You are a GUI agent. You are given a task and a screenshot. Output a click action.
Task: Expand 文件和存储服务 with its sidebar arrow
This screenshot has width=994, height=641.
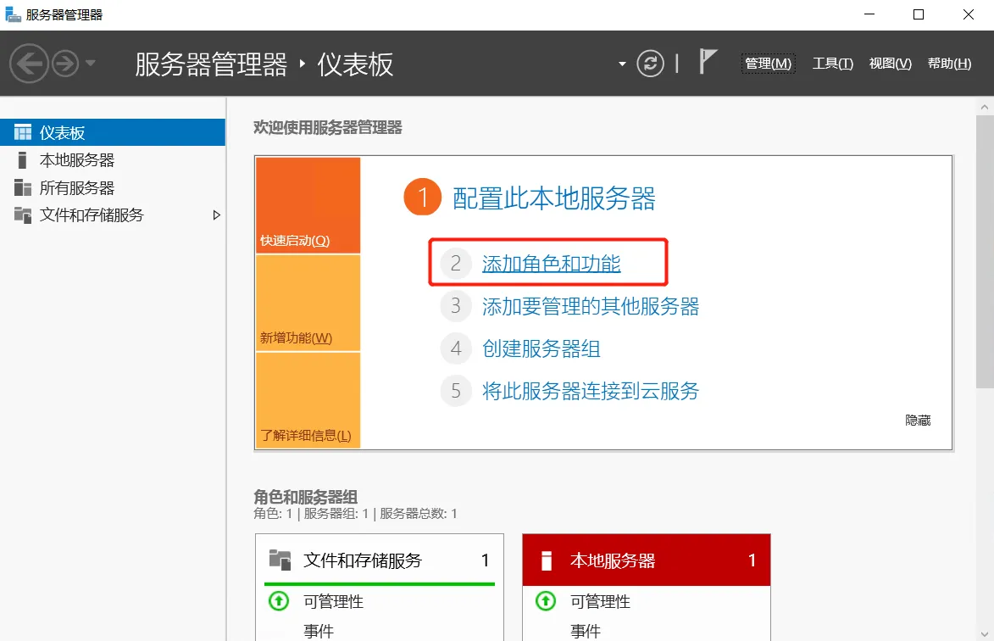(217, 215)
